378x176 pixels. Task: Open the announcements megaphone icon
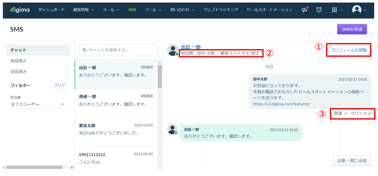[x=305, y=10]
